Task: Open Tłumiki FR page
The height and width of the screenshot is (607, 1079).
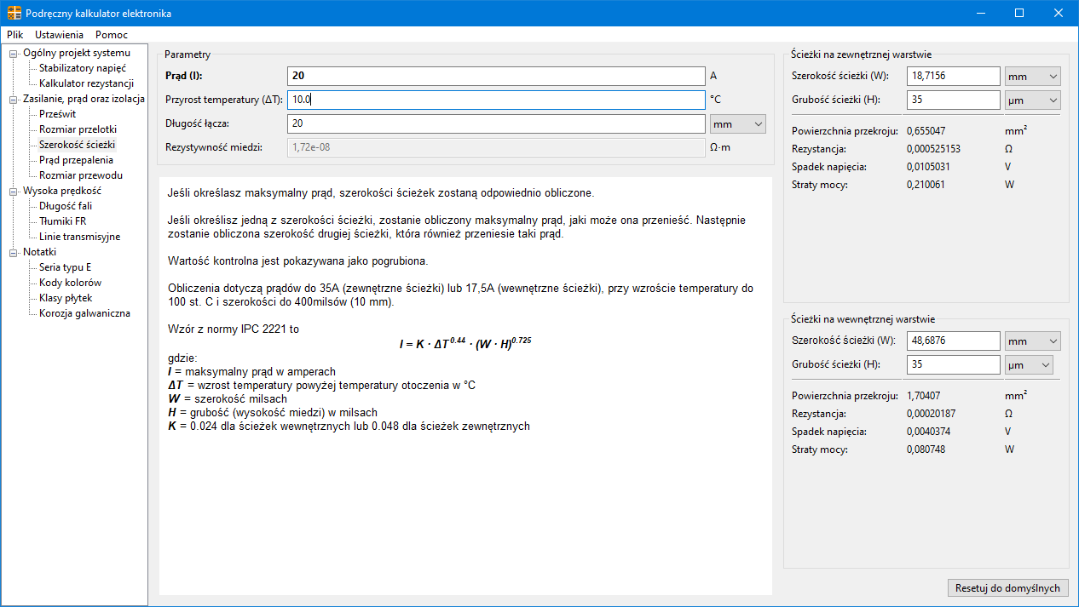Action: coord(62,221)
